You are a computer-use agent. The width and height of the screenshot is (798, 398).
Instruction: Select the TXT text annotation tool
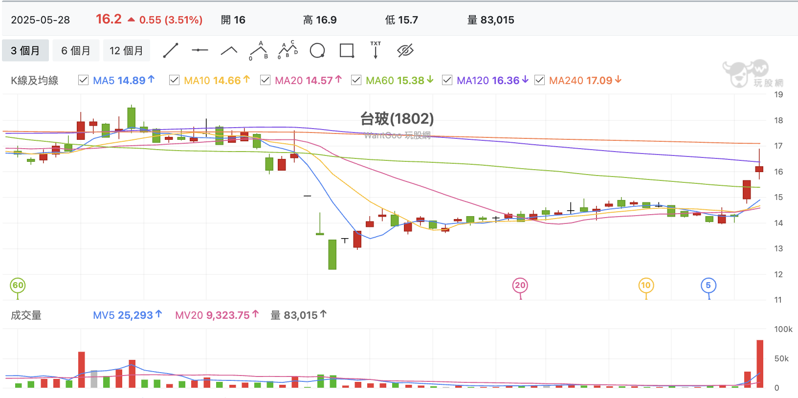click(x=376, y=50)
